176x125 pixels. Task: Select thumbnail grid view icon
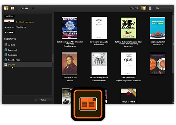(x=144, y=8)
